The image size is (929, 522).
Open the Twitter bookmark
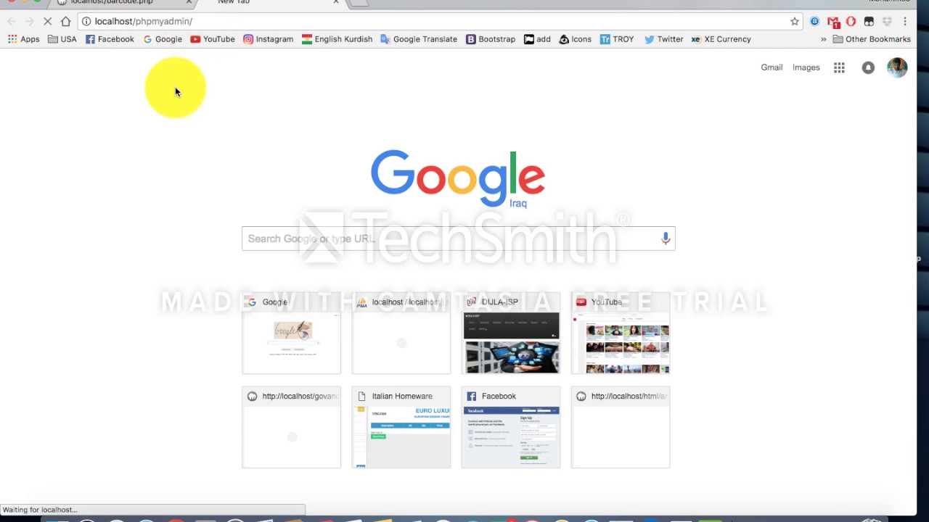click(663, 39)
